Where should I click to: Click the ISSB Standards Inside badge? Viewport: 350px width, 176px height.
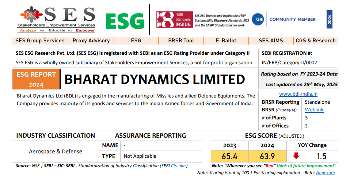tap(173, 20)
